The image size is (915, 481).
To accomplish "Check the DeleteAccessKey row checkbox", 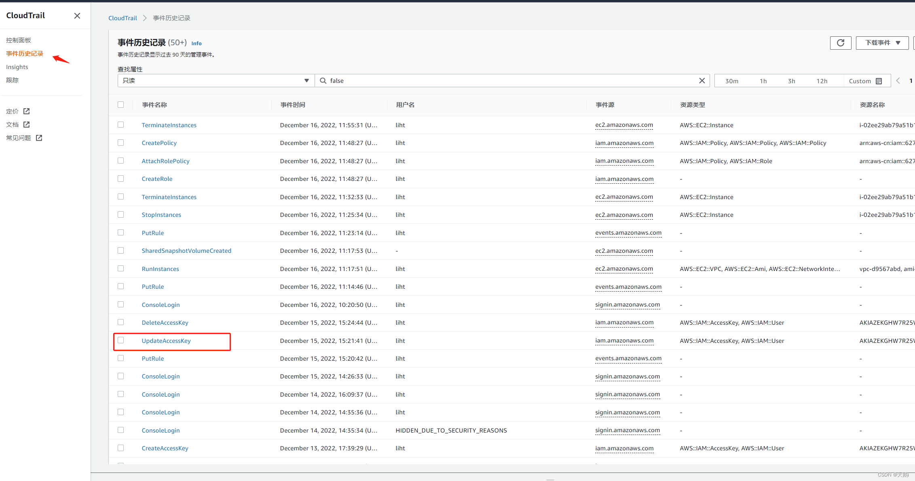I will [121, 322].
